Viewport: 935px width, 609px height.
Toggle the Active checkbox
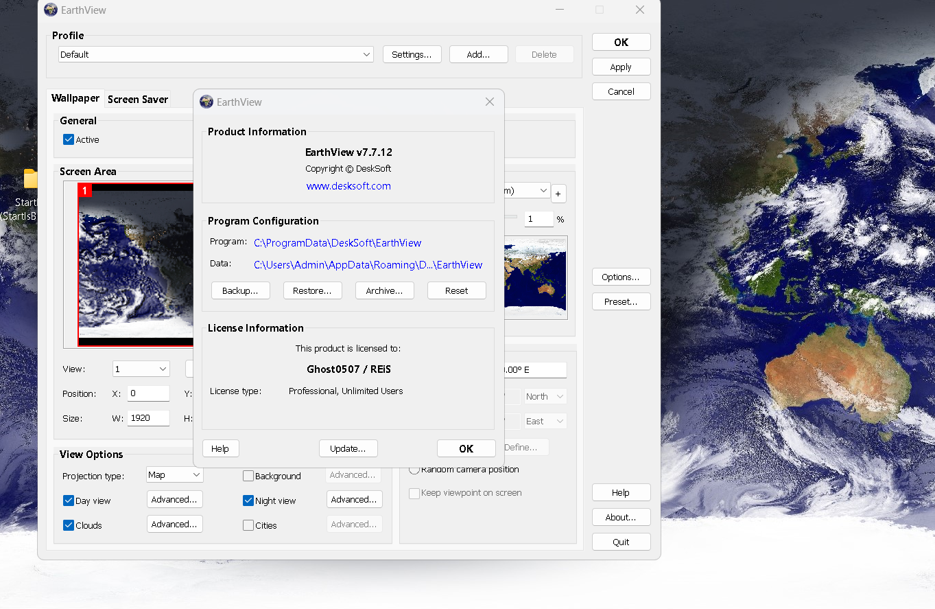69,139
